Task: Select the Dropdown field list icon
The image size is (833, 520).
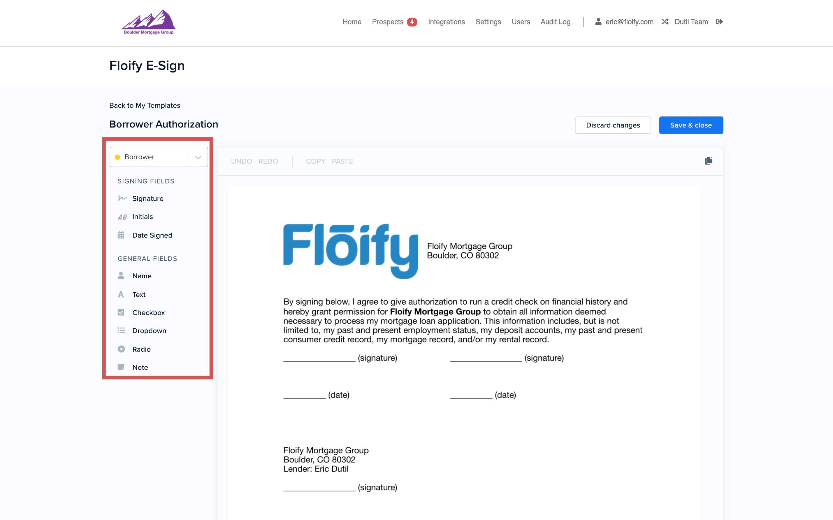Action: click(121, 330)
